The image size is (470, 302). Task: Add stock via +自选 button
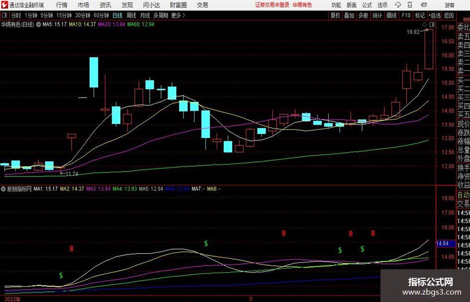(x=435, y=15)
